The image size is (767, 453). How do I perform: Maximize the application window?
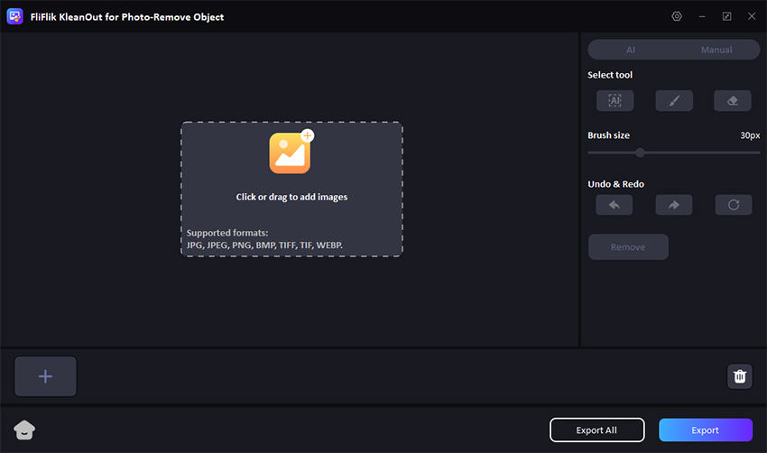726,16
